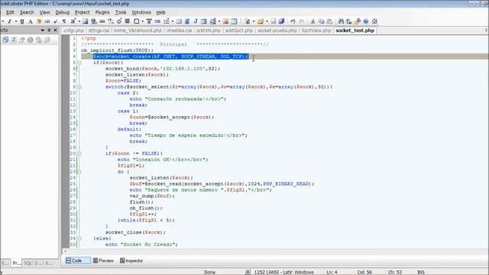Click the grey circle icon in project panel

(31, 40)
